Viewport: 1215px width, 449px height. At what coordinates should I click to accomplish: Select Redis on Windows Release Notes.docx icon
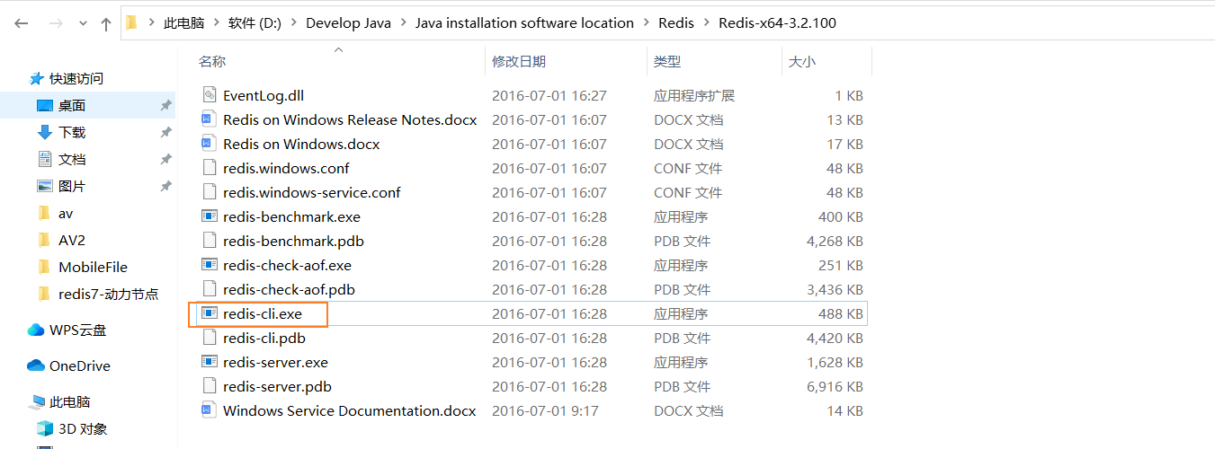pos(210,119)
